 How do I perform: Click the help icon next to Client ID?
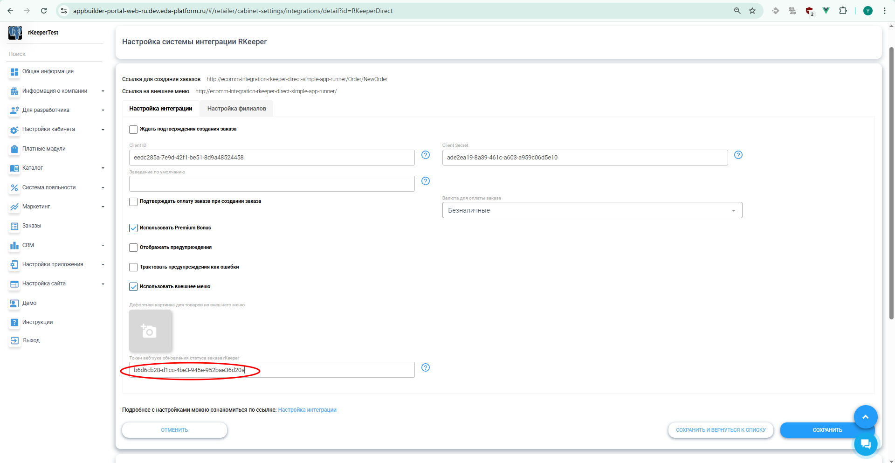coord(425,155)
